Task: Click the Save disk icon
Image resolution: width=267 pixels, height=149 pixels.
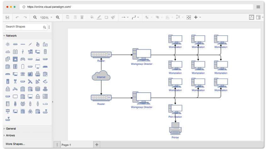Action: (7, 18)
